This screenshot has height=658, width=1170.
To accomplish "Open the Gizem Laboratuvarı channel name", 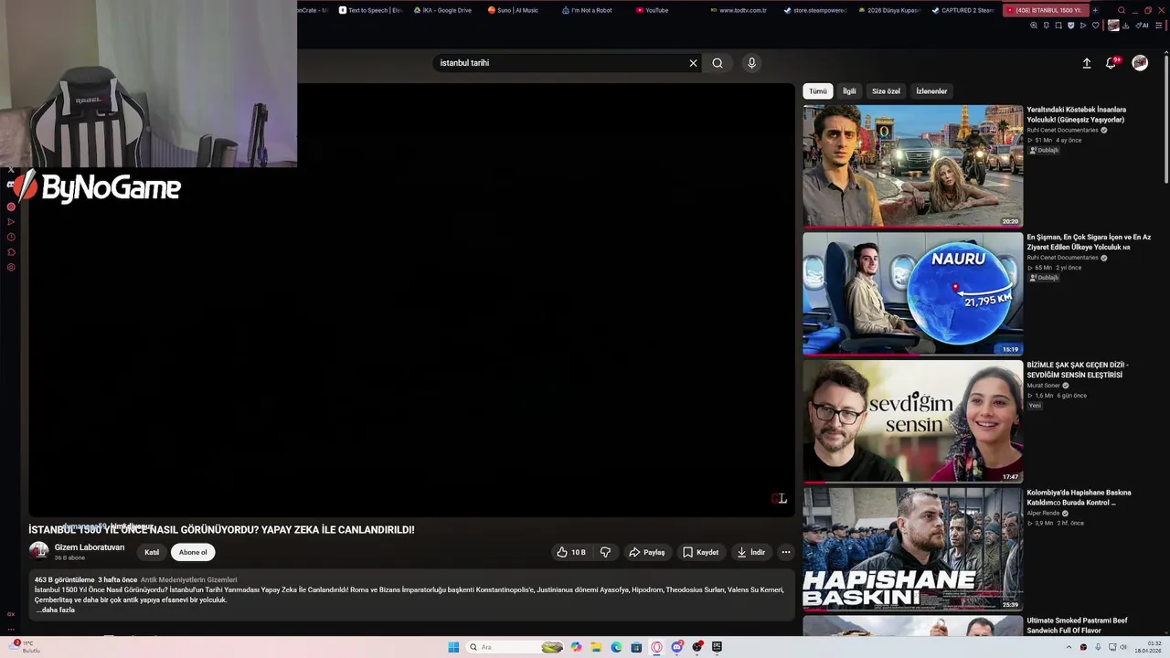I will pyautogui.click(x=90, y=547).
